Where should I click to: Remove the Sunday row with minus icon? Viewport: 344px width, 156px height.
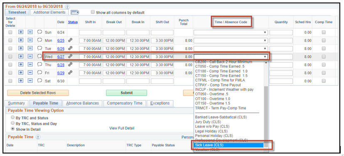point(30,32)
